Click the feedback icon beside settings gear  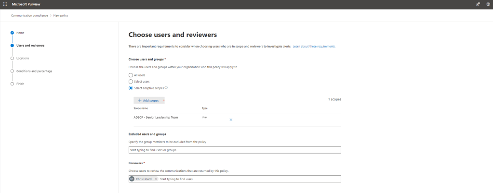[x=477, y=4]
